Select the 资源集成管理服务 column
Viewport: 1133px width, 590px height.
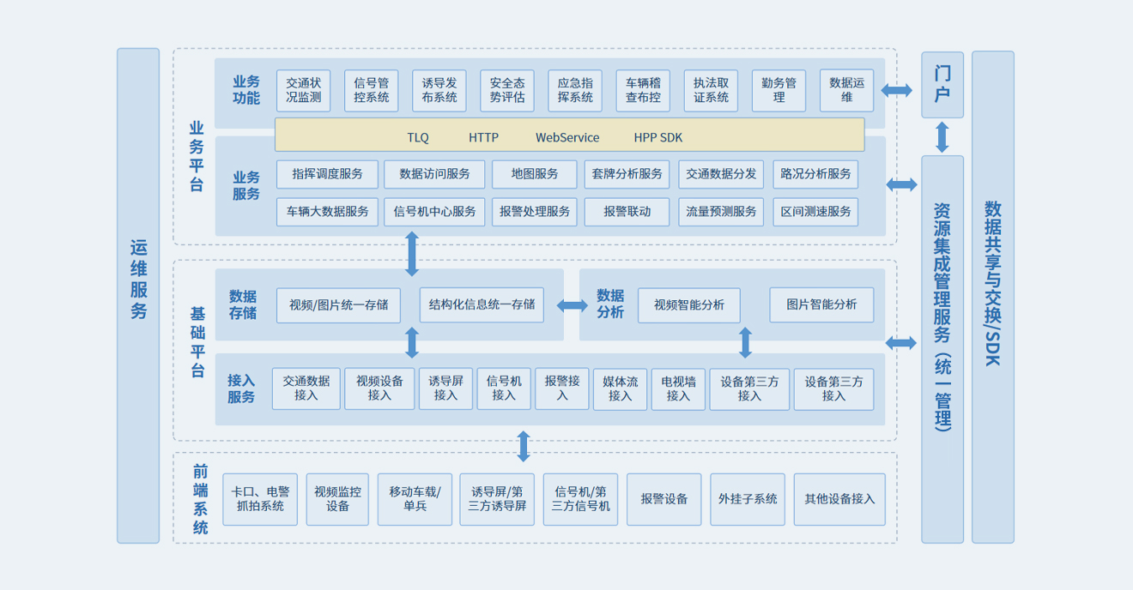pos(942,348)
